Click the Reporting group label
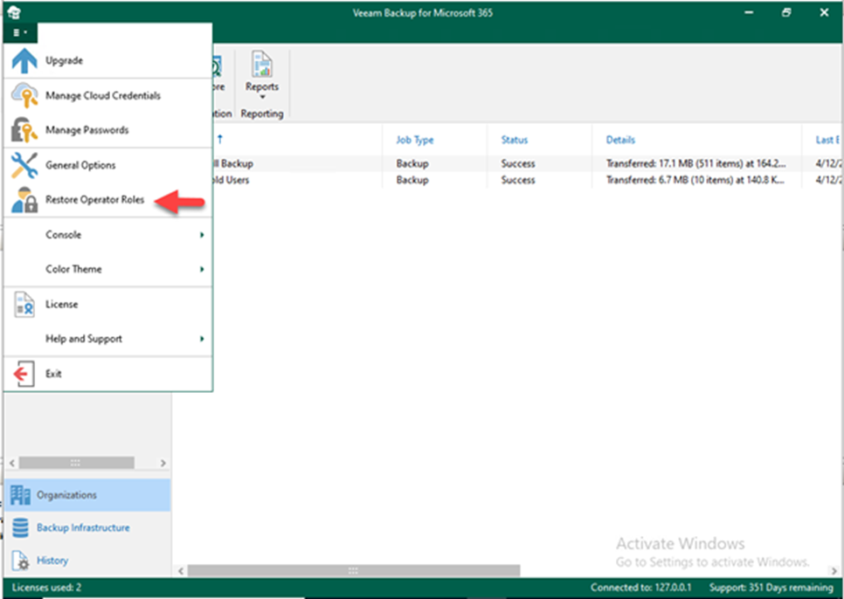This screenshot has width=844, height=599. (x=262, y=114)
